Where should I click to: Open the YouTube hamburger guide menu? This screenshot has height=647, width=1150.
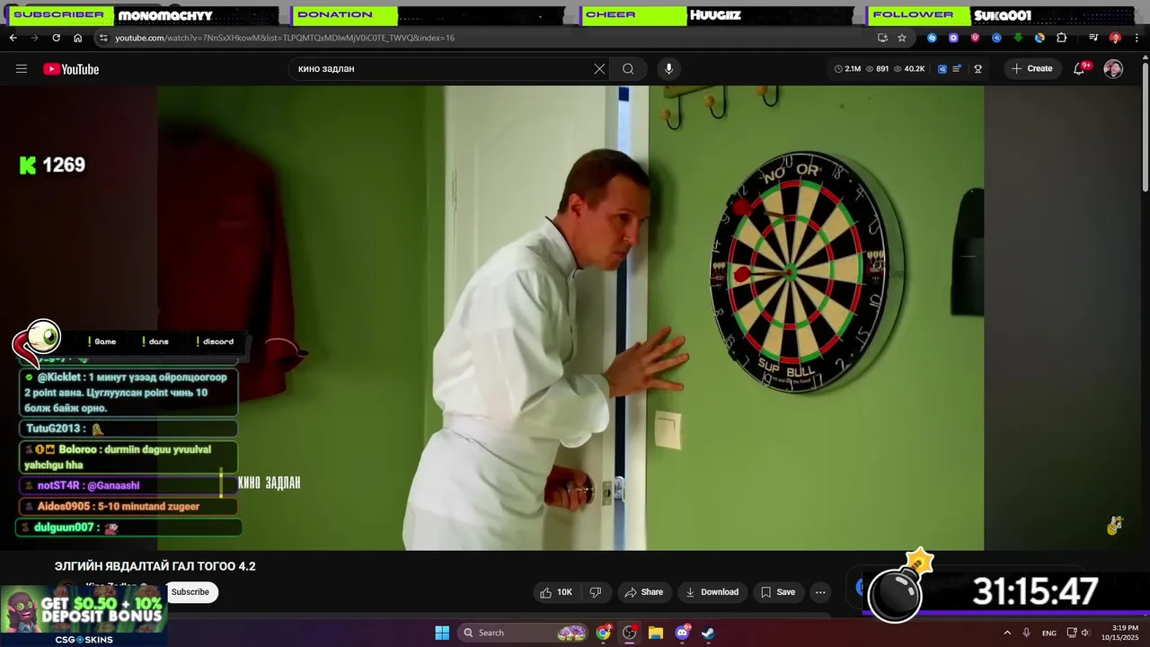click(x=22, y=69)
